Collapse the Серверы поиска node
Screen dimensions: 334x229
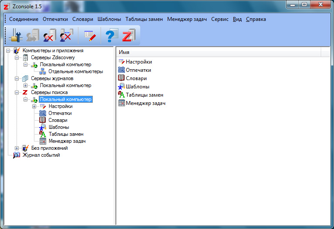(x=17, y=92)
